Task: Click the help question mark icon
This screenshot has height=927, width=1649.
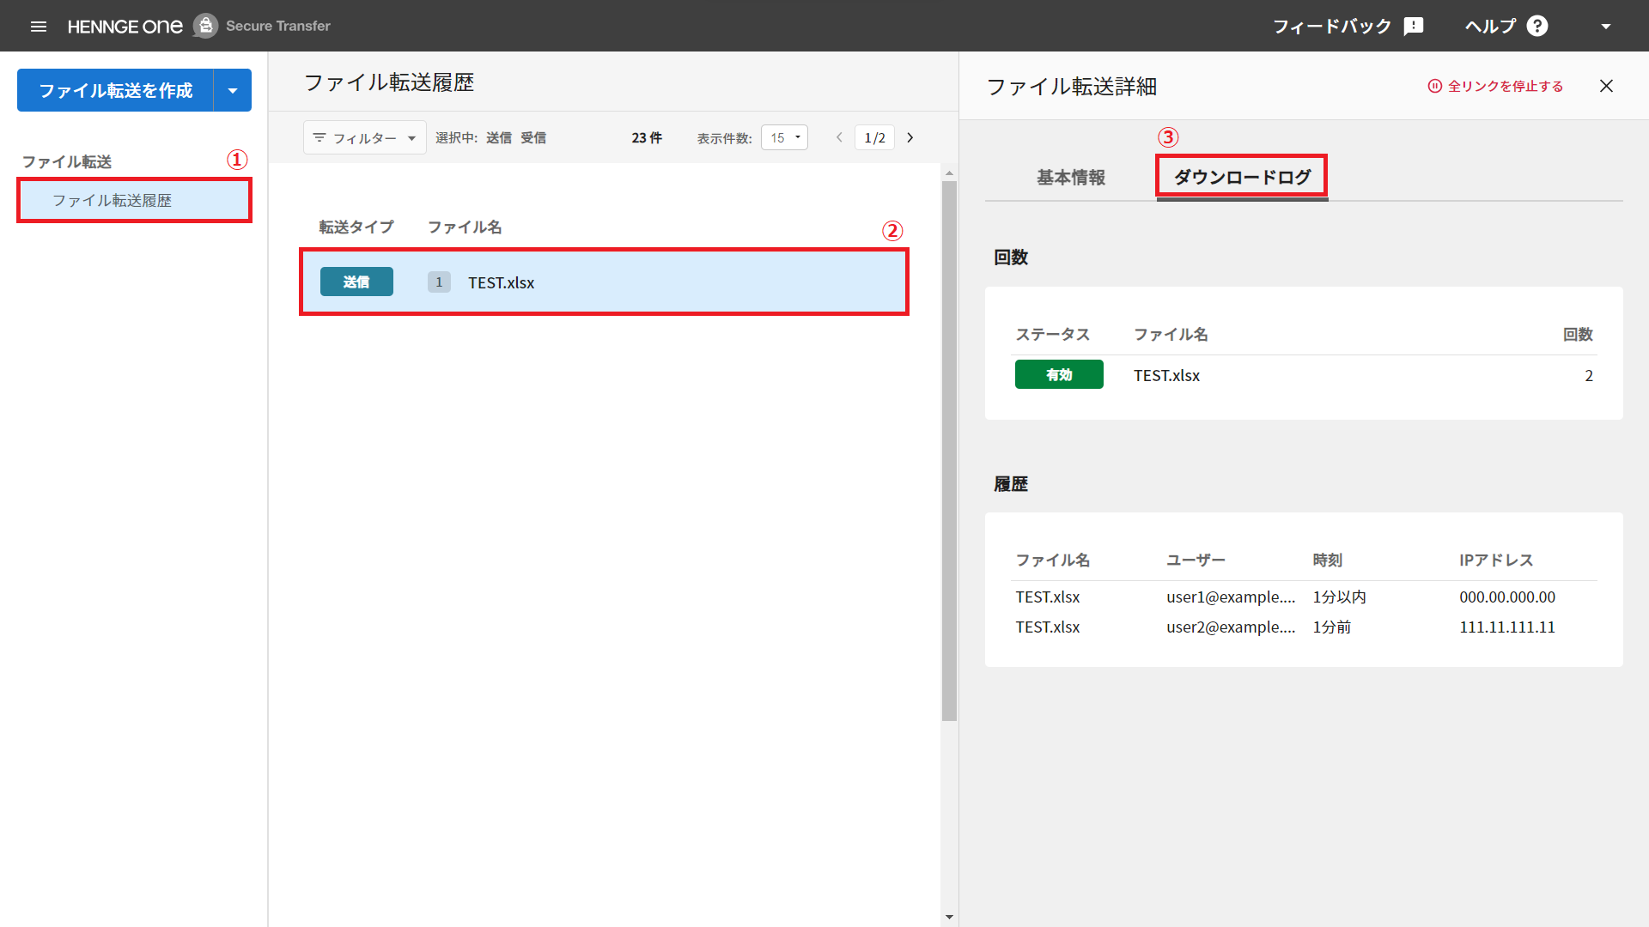Action: tap(1537, 26)
